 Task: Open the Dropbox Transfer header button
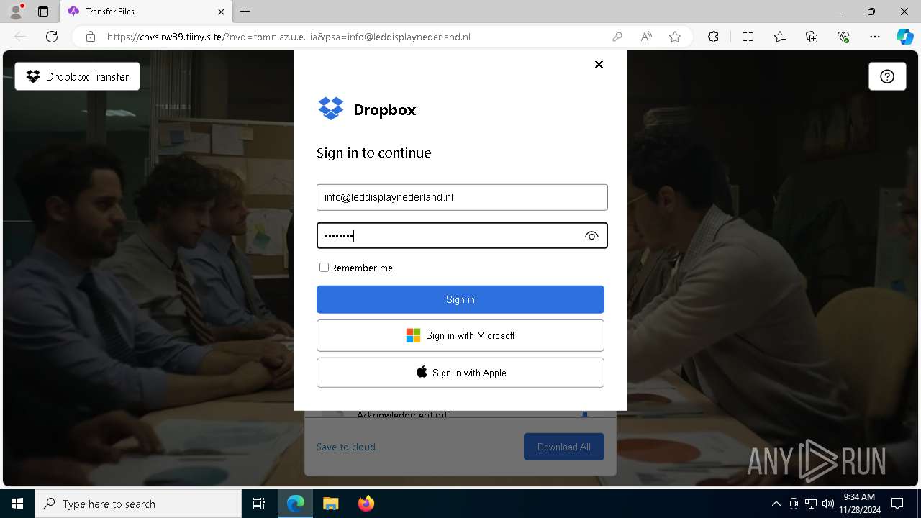tap(78, 76)
